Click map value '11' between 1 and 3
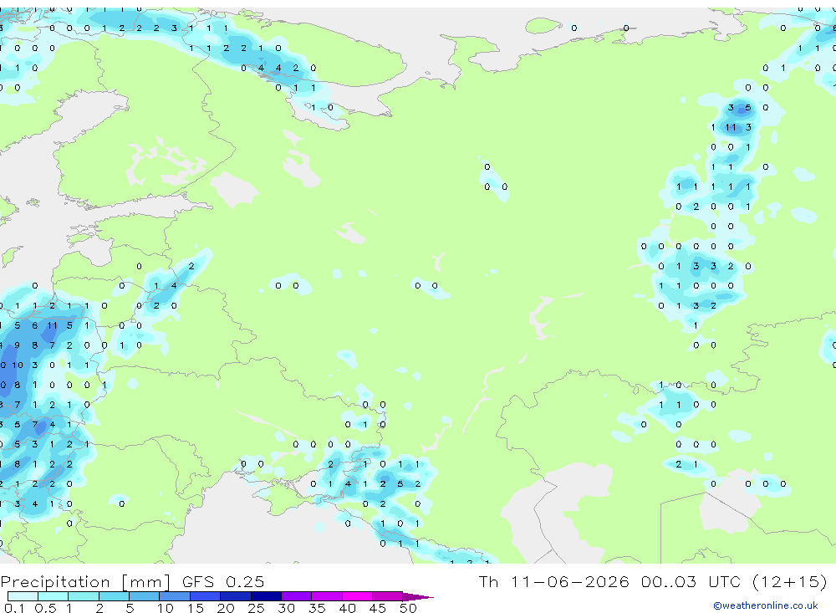Screen dimensions: 836x613 (x=731, y=127)
